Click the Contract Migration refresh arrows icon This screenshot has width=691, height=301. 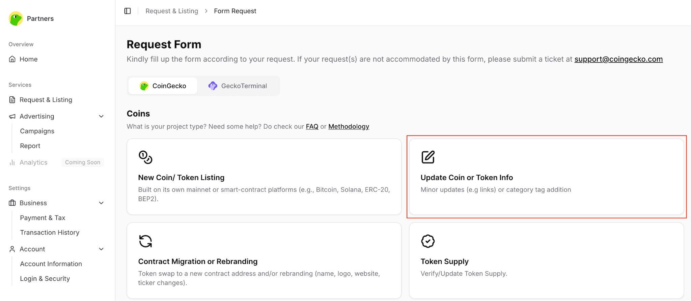[145, 241]
